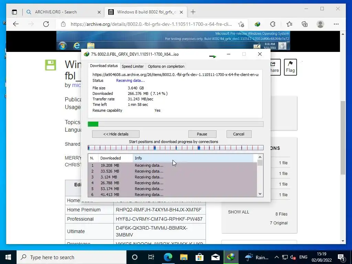Click taskbar search box
This screenshot has width=352, height=264.
pyautogui.click(x=71, y=257)
